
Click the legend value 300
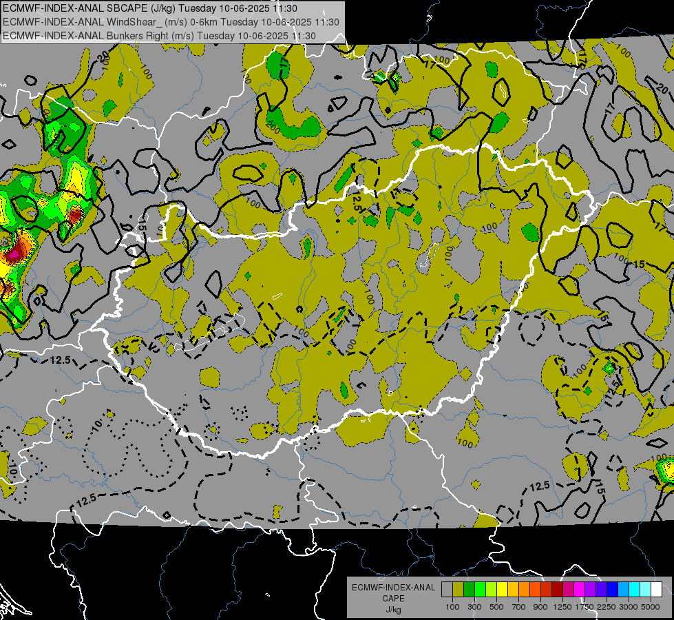point(474,607)
